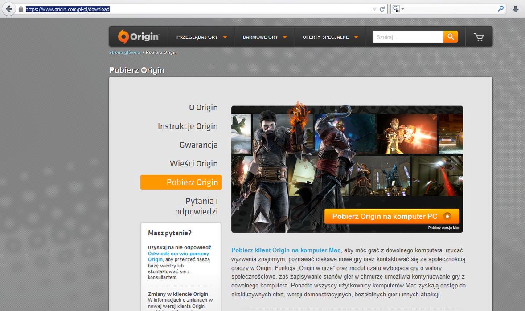Click the browser search magnifier icon
The width and height of the screenshot is (525, 311).
tap(500, 9)
